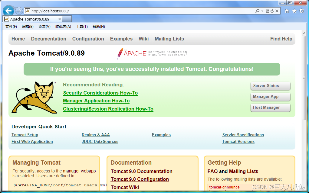Click the magnifier search icon in address bar
Image resolution: width=309 pixels, height=193 pixels.
[257, 11]
